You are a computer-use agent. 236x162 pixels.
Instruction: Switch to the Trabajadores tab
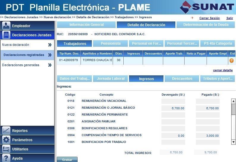[75, 43]
